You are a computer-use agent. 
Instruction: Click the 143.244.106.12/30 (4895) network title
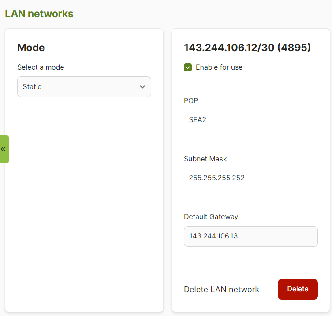247,48
